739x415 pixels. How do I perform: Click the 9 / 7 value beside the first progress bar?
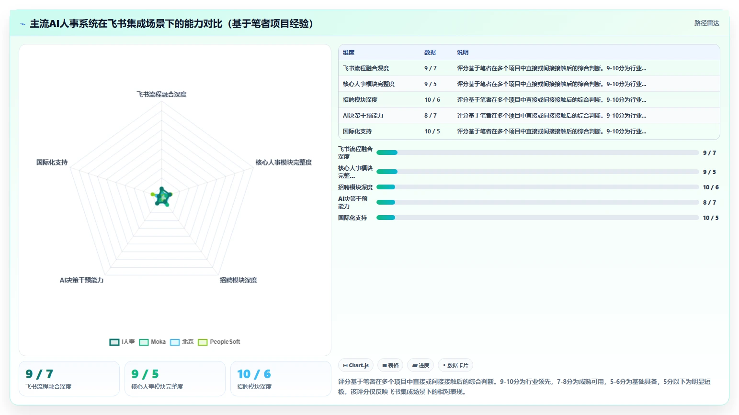pyautogui.click(x=709, y=153)
